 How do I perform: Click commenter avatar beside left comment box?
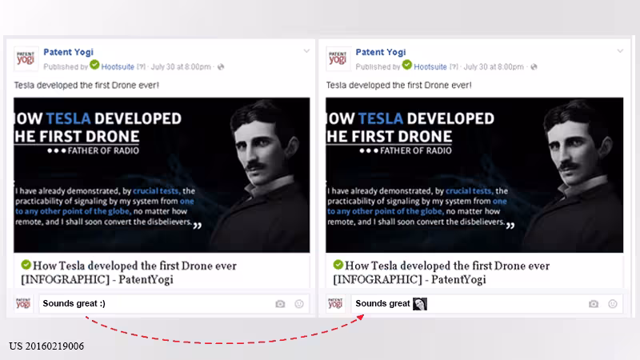pyautogui.click(x=23, y=304)
